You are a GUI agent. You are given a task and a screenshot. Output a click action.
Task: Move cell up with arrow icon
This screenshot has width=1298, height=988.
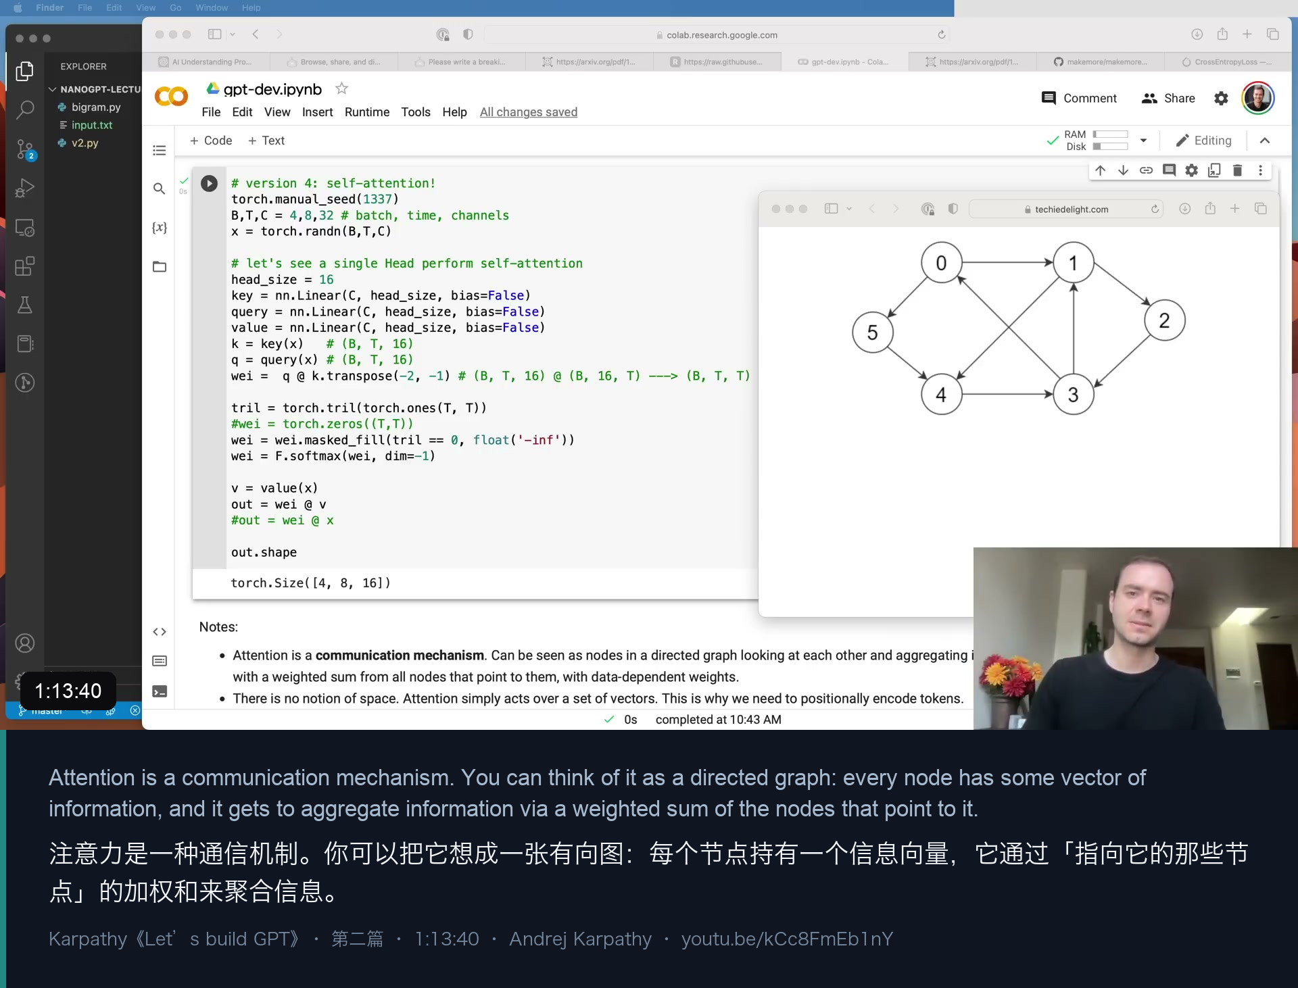click(x=1101, y=170)
